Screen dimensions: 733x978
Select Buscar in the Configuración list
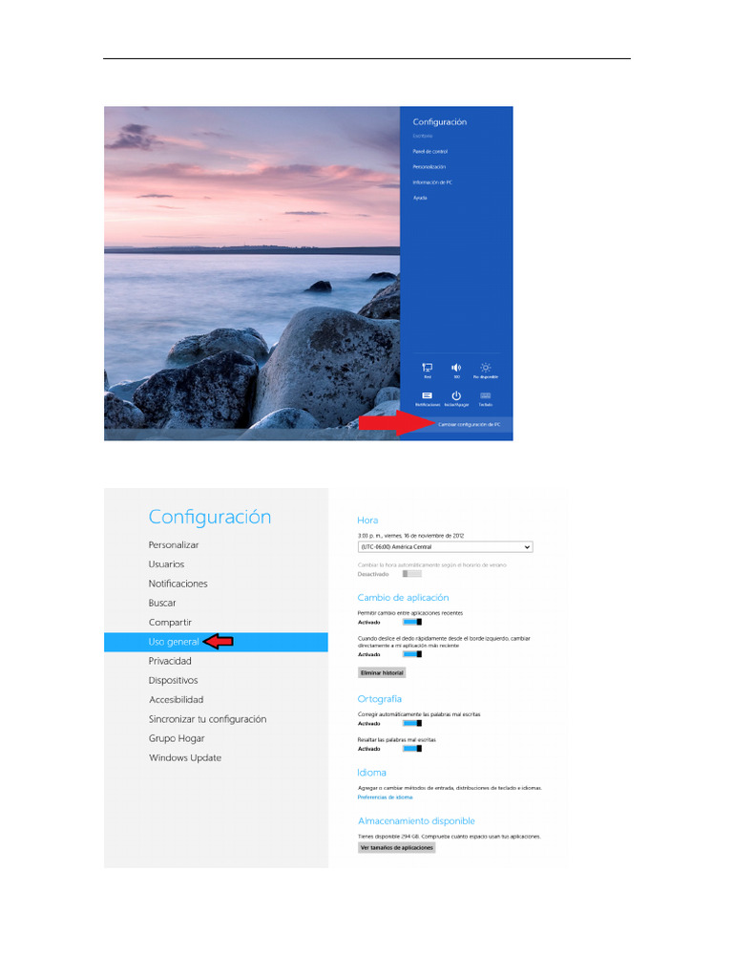click(x=162, y=604)
